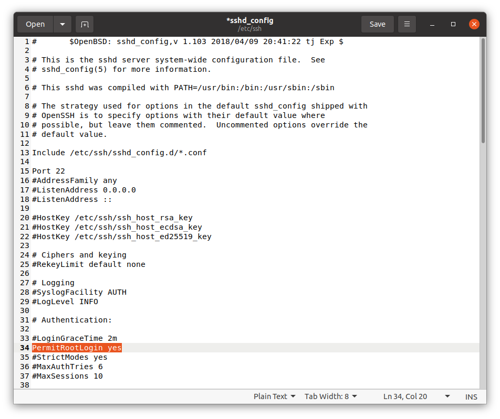
Task: Click the '# default value.' comment line
Action: (70, 134)
